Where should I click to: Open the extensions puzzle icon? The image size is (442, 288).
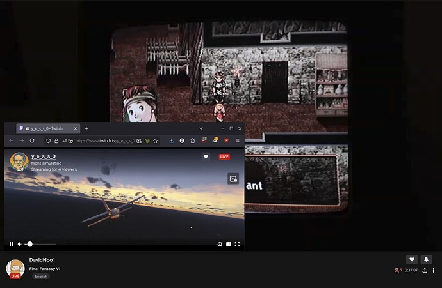193,140
